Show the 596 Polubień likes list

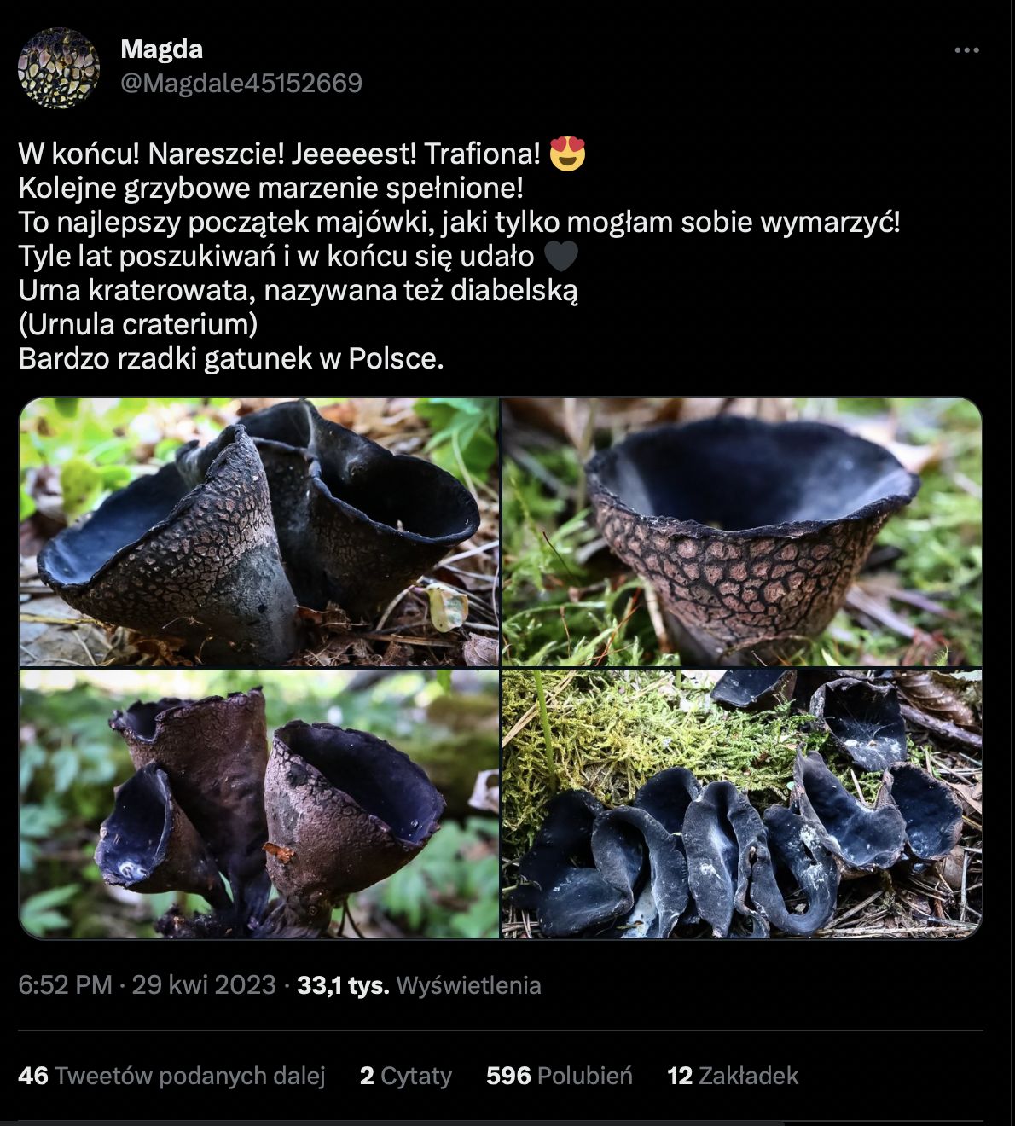pyautogui.click(x=560, y=1076)
